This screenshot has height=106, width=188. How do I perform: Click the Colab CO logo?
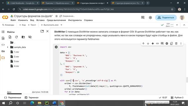tap(5, 17)
